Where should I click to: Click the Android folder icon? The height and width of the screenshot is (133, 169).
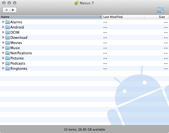tap(8, 27)
